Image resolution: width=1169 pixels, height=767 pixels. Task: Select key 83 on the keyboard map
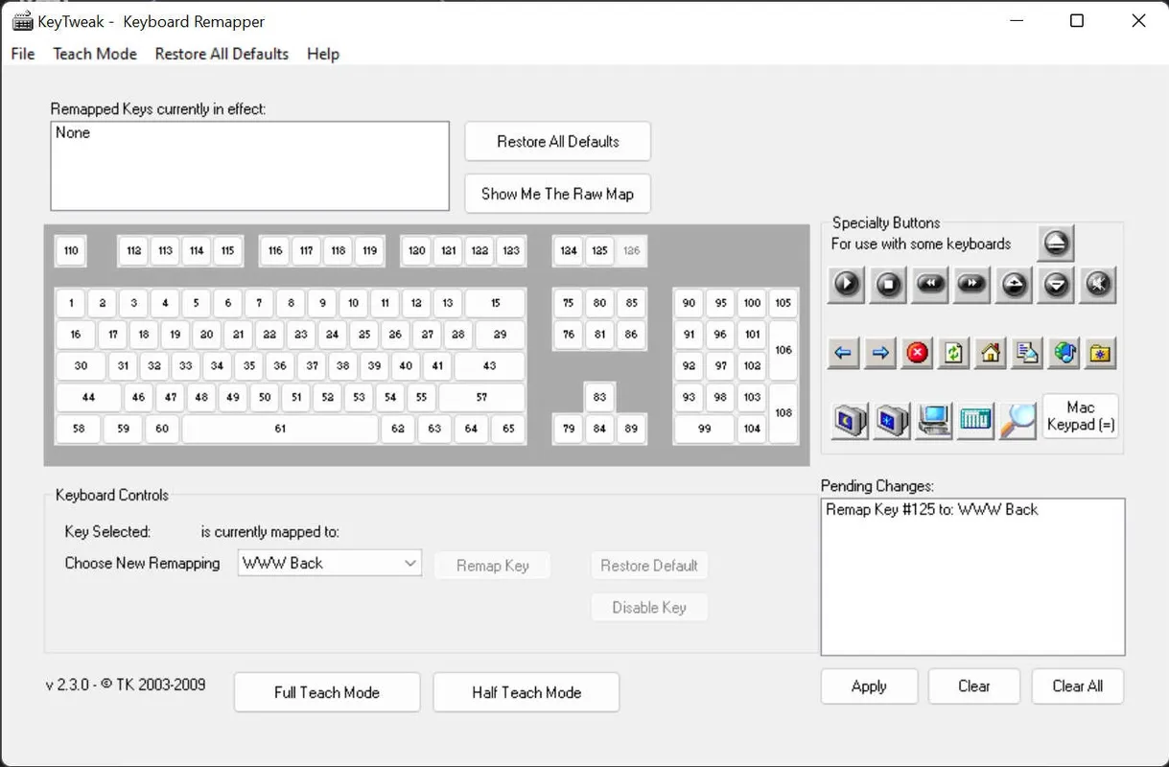(599, 397)
